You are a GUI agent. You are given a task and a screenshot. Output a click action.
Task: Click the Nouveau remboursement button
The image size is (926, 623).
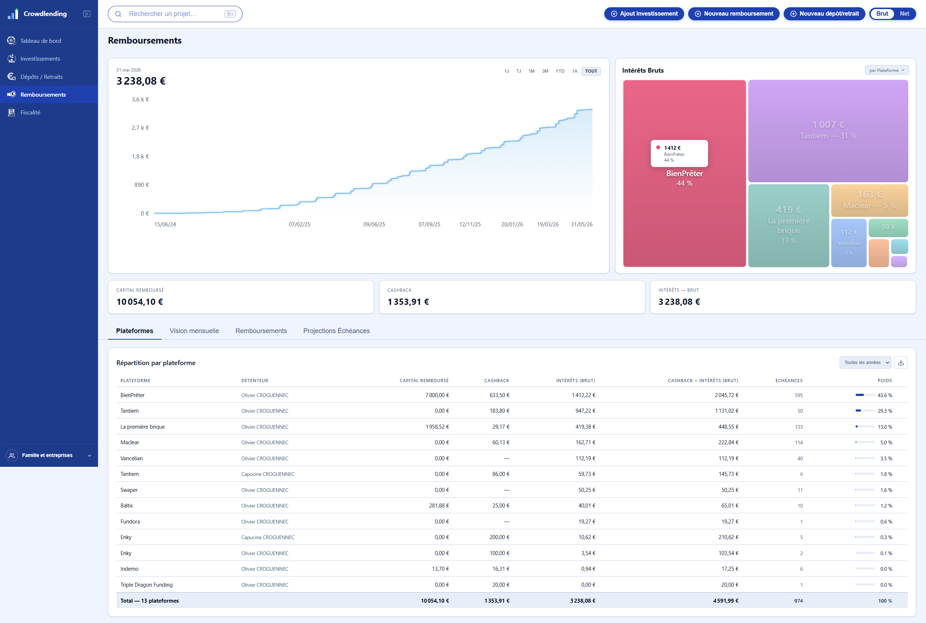[734, 14]
